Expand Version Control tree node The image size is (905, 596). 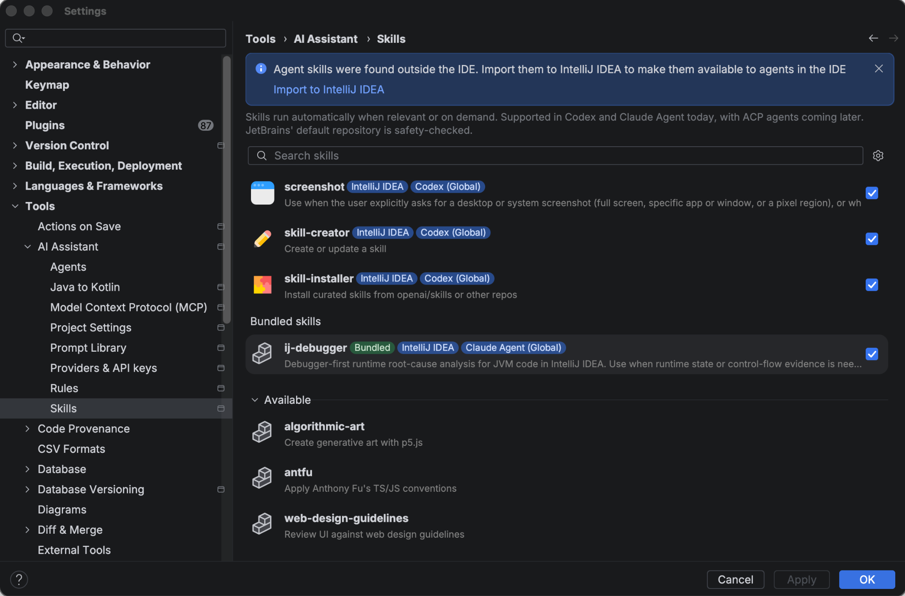(15, 145)
